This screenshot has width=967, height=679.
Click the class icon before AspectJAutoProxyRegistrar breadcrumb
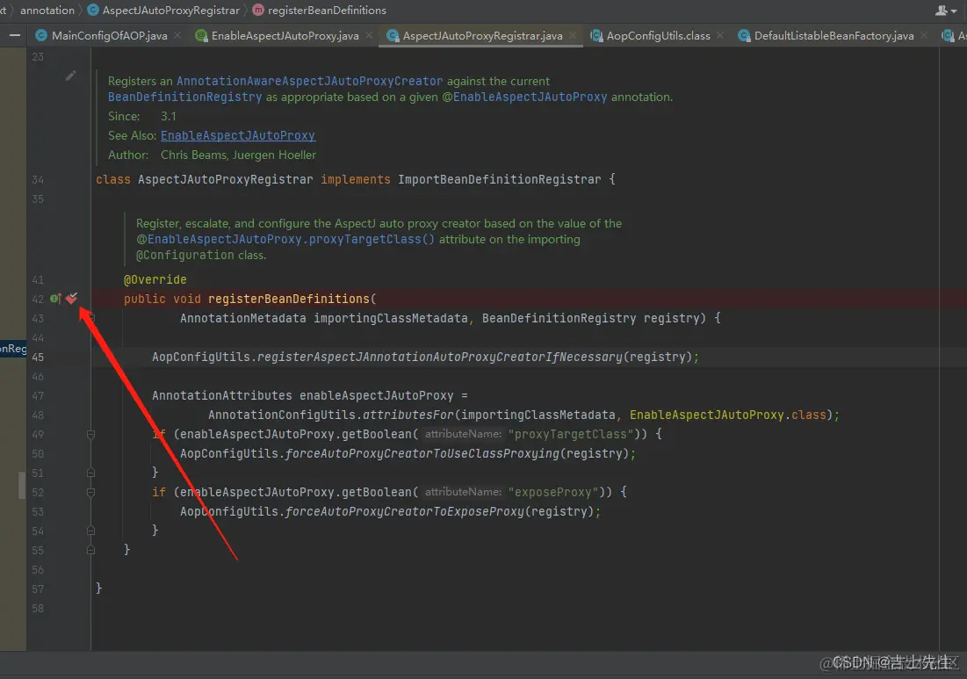point(93,10)
